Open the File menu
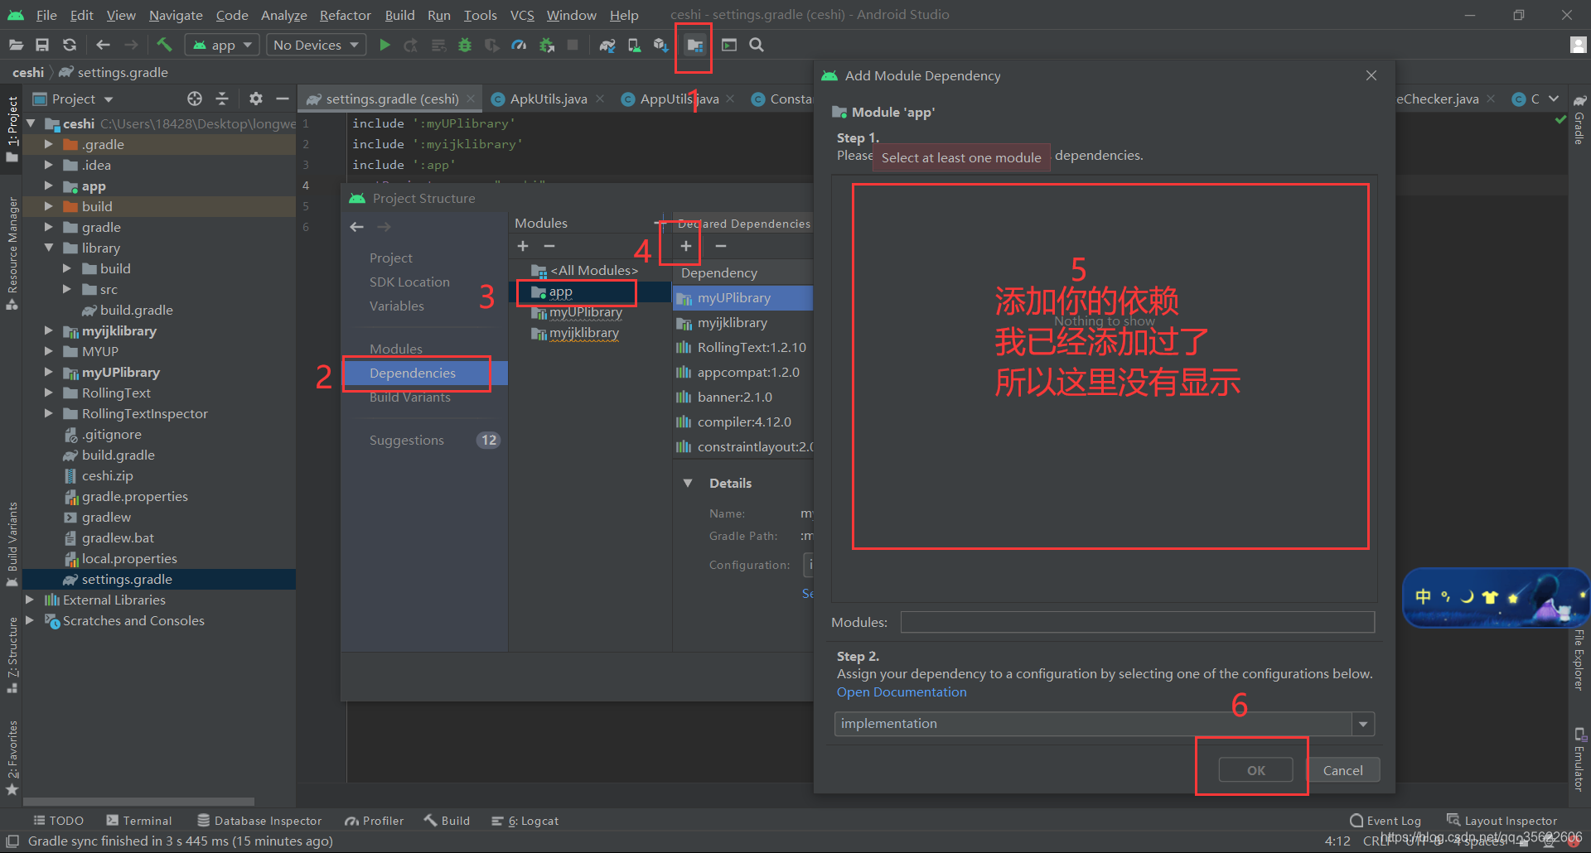 46,15
